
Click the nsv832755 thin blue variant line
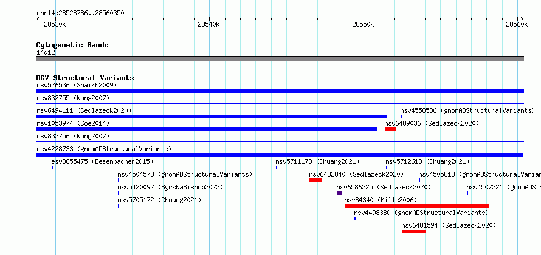pyautogui.click(x=280, y=103)
